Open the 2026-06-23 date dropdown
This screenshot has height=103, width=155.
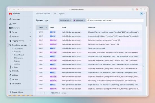click(65, 20)
